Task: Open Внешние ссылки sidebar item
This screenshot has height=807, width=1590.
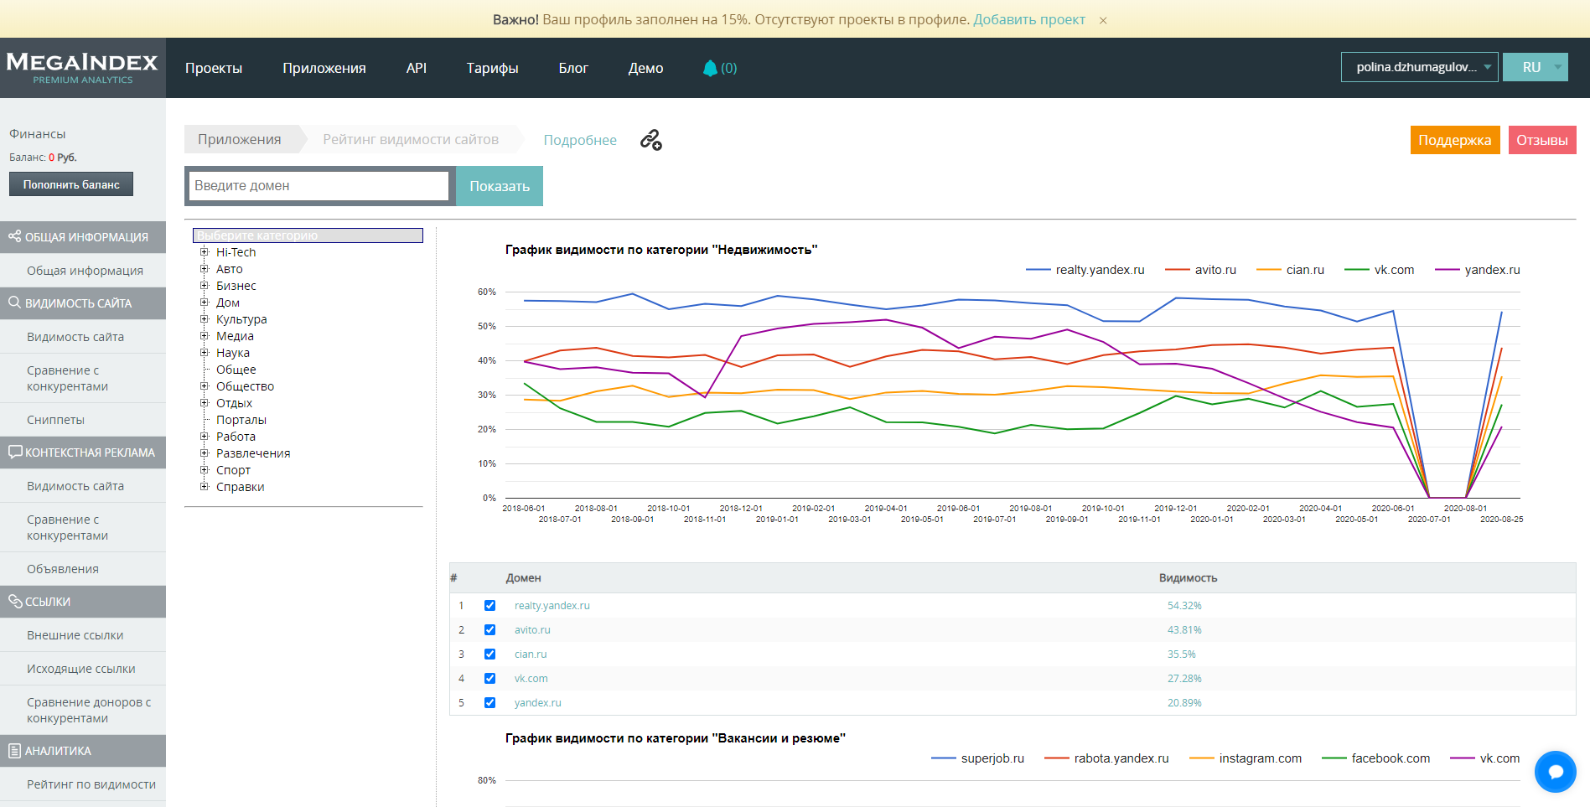Action: pos(75,635)
